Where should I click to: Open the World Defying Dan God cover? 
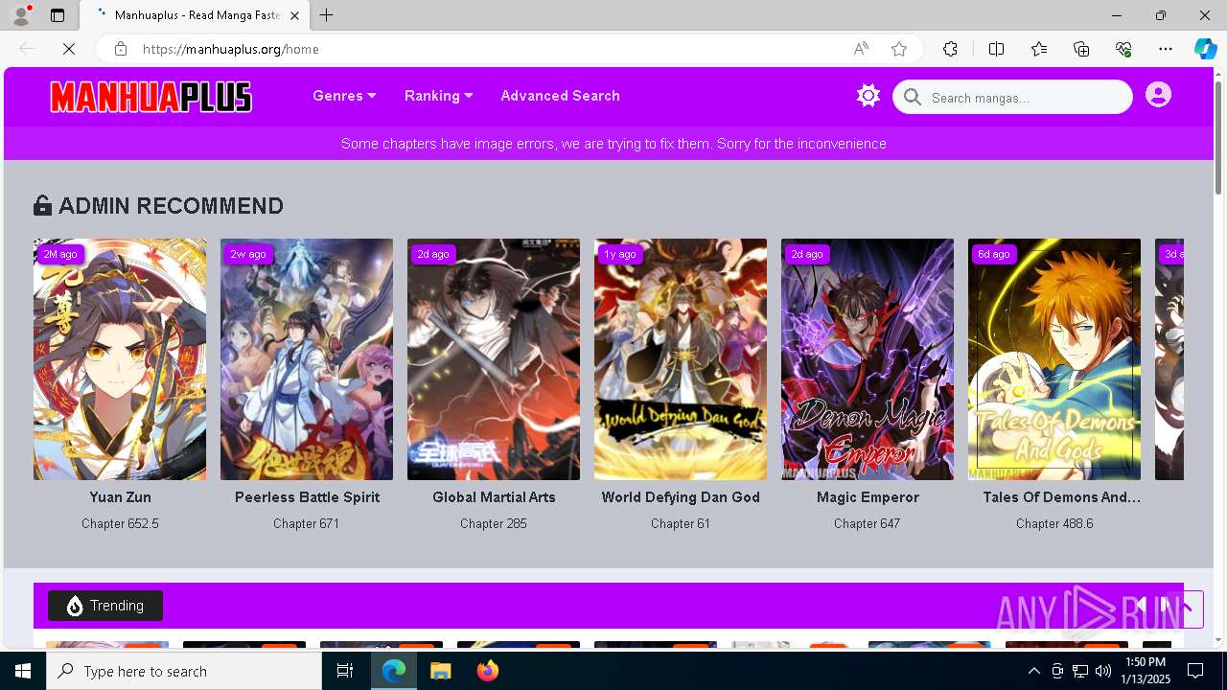[681, 359]
